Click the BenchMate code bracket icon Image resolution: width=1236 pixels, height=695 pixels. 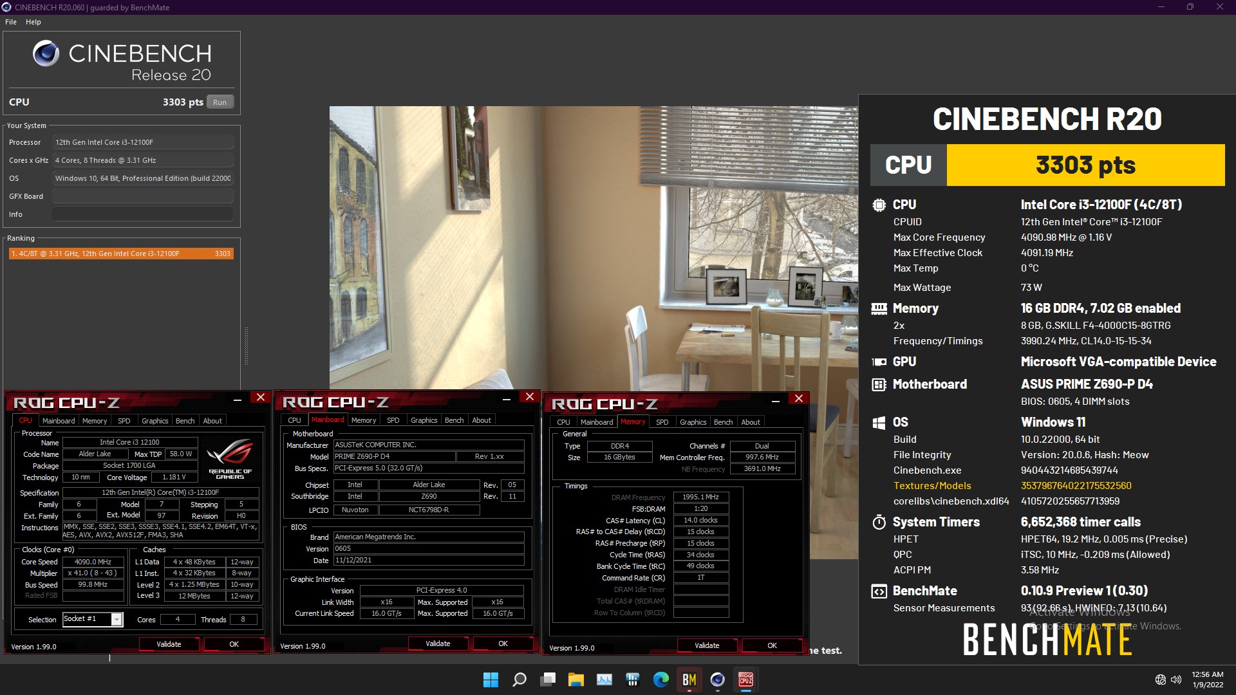(x=879, y=591)
